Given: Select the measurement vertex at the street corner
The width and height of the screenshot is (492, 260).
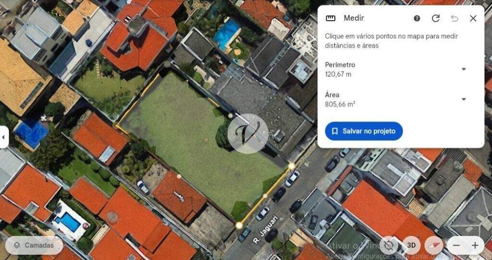Looking at the screenshot, I should 239,225.
